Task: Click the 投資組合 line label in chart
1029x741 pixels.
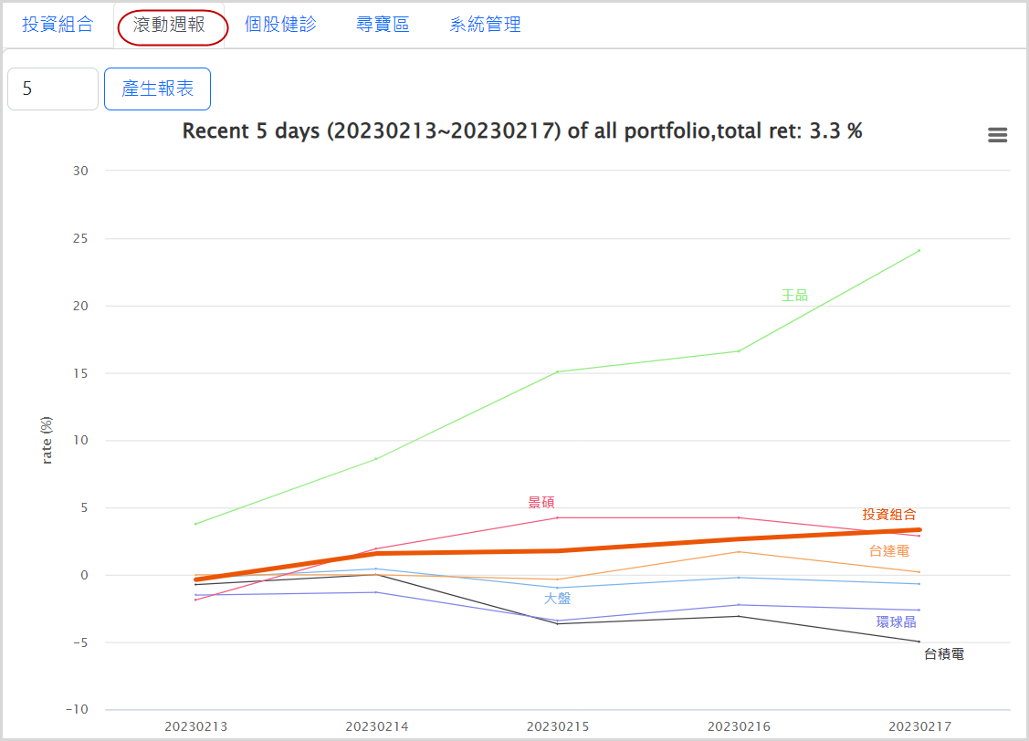Action: pyautogui.click(x=888, y=515)
